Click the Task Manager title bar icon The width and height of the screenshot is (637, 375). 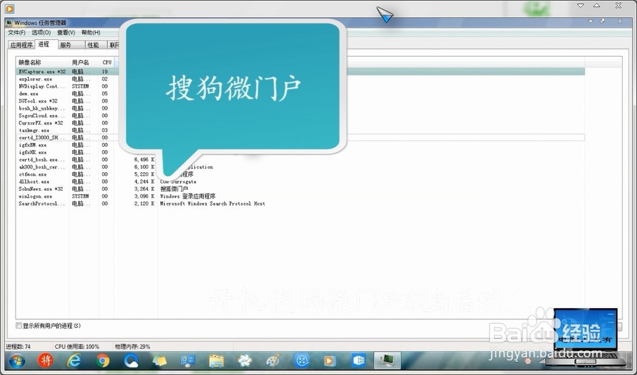(9, 23)
